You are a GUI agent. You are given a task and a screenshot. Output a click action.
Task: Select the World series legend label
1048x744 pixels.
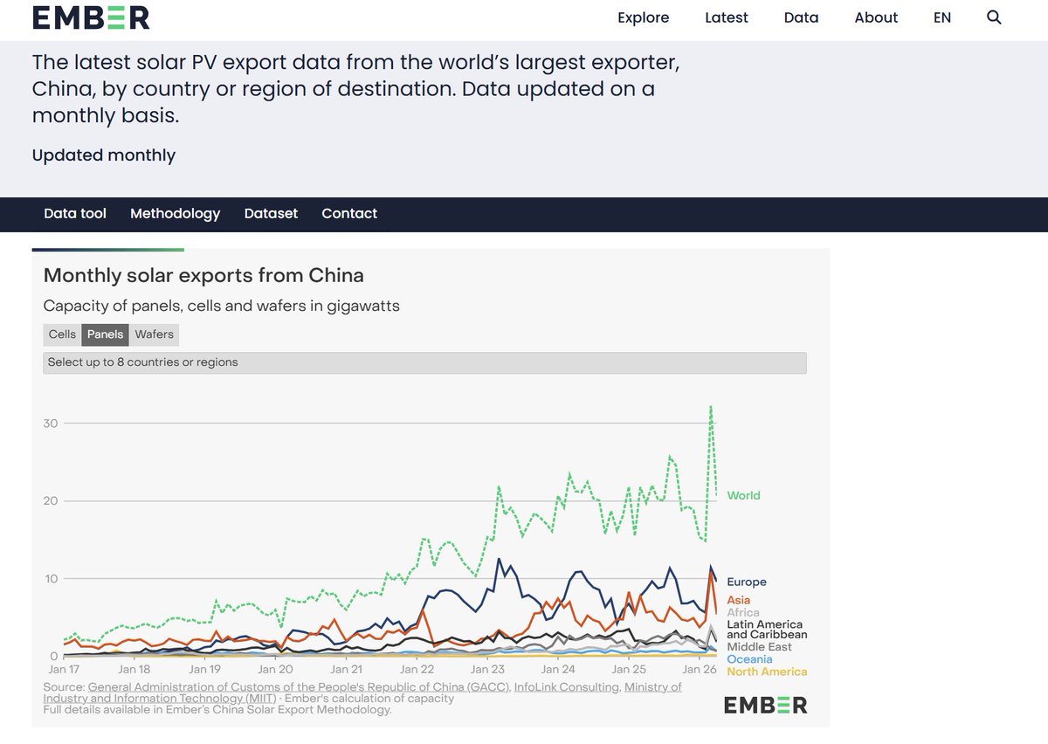tap(743, 495)
